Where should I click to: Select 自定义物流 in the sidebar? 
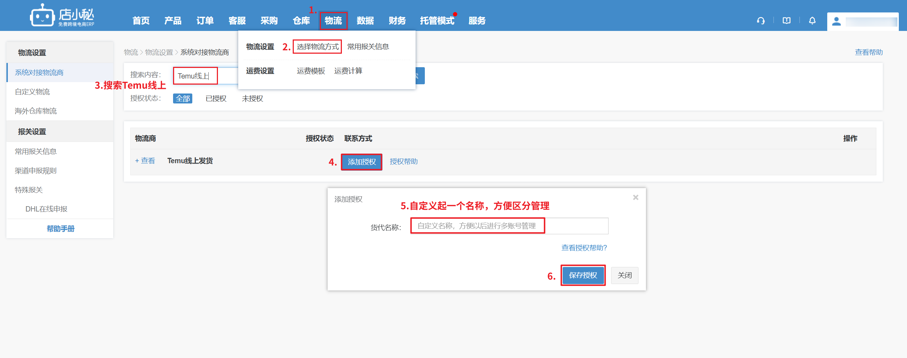(x=32, y=92)
